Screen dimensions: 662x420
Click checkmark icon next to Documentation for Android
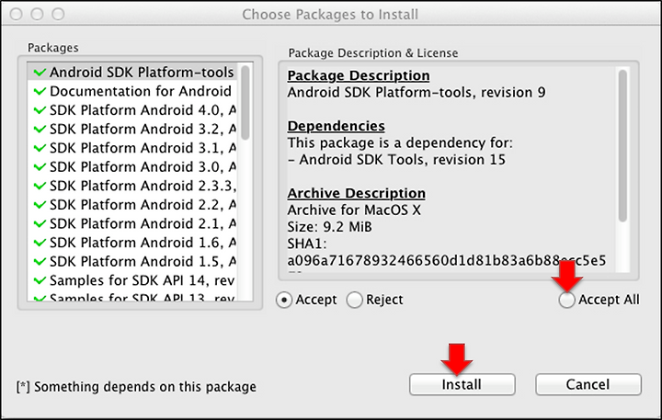(40, 91)
